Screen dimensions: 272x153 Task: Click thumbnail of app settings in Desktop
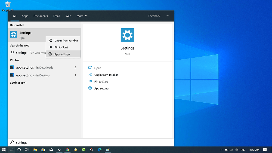coord(12,75)
